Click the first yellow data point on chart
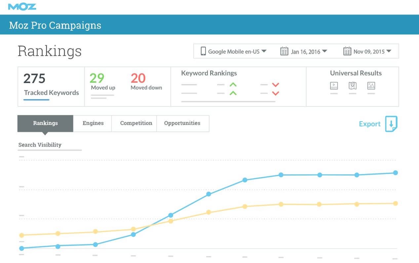419x263 pixels. click(21, 235)
